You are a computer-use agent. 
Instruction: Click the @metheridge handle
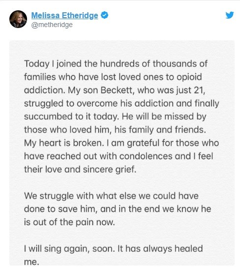52,25
